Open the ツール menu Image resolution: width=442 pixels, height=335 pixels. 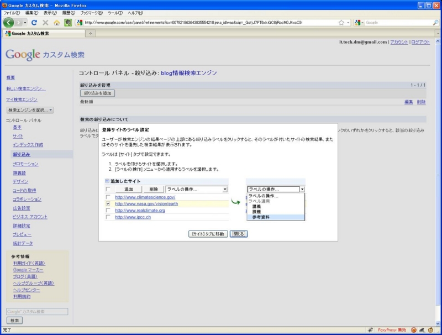point(115,13)
